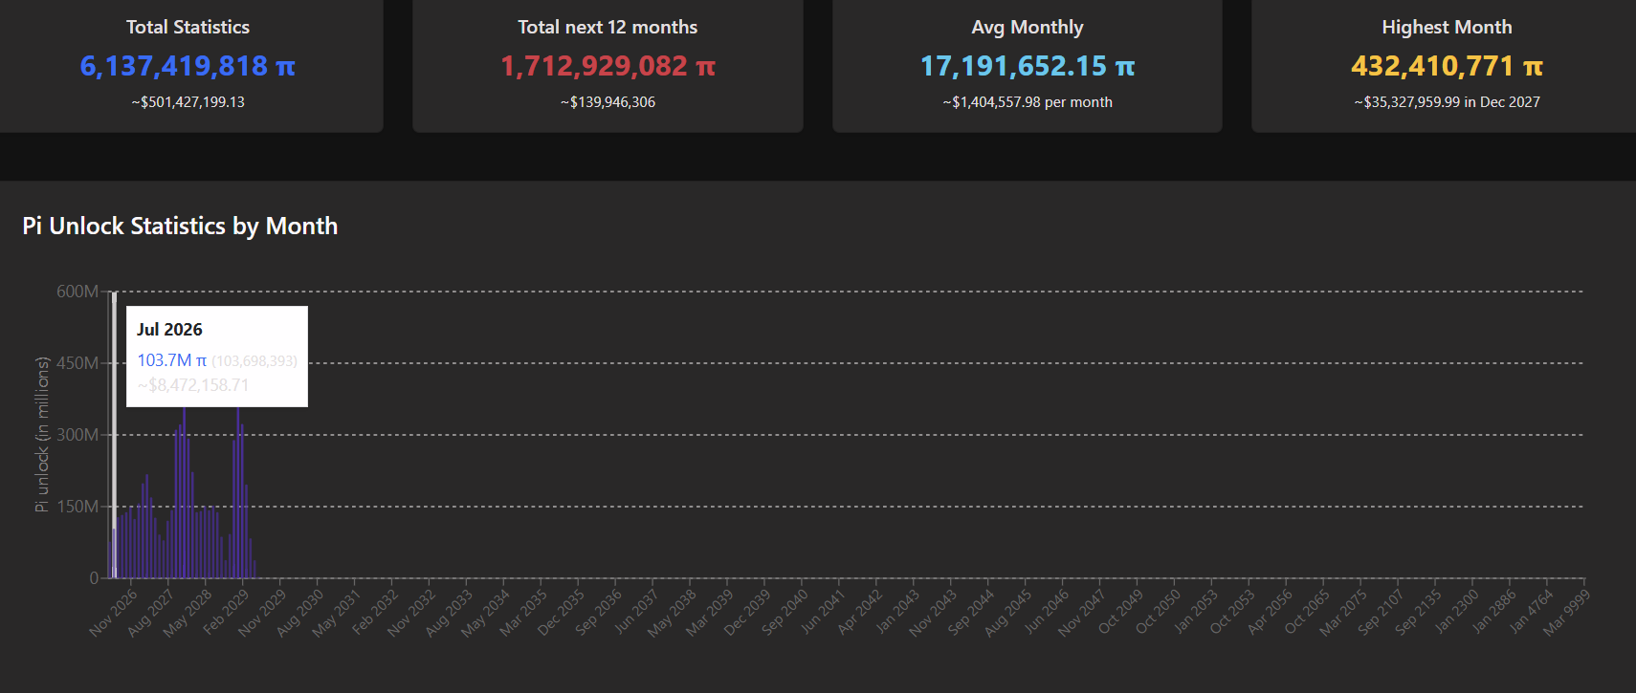The width and height of the screenshot is (1636, 693).
Task: Click the Sep 2044 x-axis label
Action: [x=972, y=613]
